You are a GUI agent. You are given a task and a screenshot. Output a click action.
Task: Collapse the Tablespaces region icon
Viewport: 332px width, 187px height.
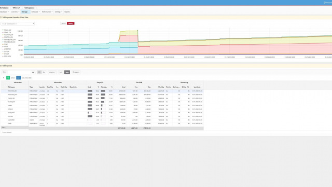tap(1, 66)
